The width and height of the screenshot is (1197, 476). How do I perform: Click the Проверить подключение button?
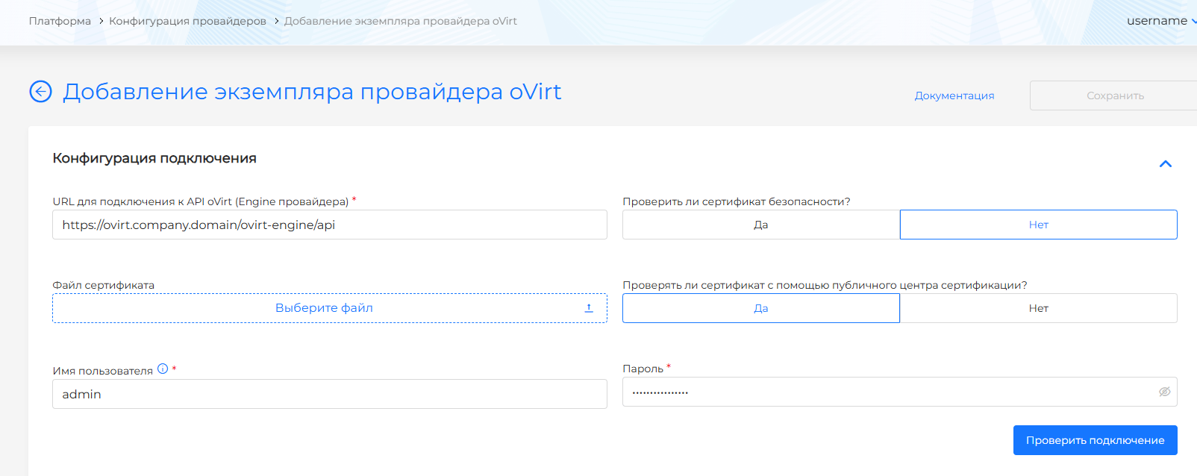[x=1095, y=440]
